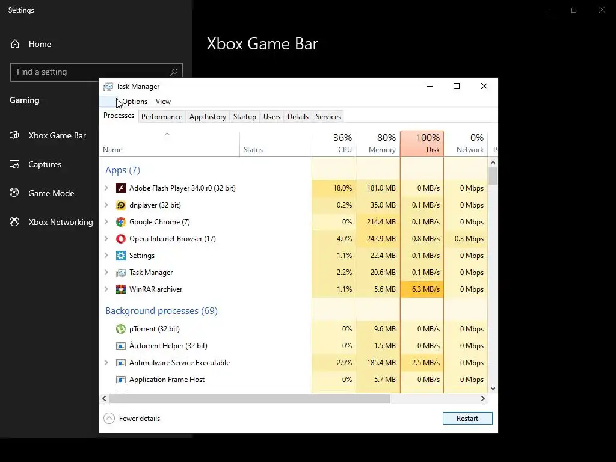Screen dimensions: 616x462
Task: Sort processes by the Memory column
Action: click(378, 144)
